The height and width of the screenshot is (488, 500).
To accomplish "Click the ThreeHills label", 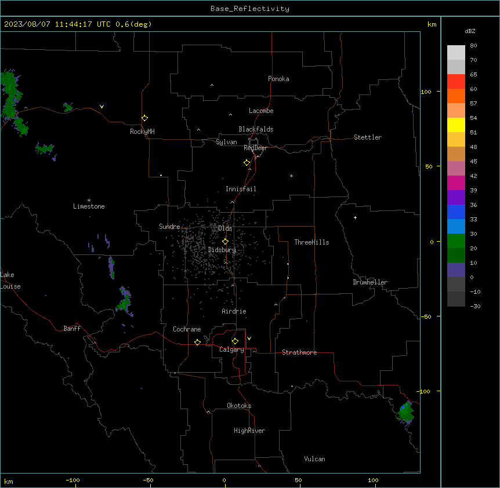I will (x=311, y=242).
